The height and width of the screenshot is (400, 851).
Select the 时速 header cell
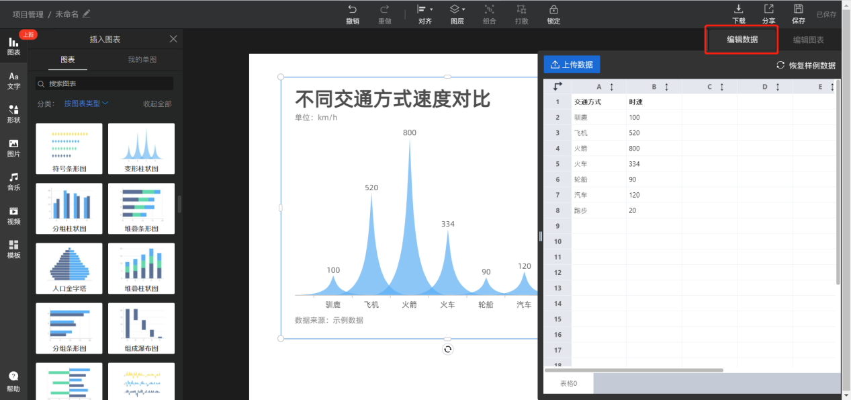[x=654, y=102]
